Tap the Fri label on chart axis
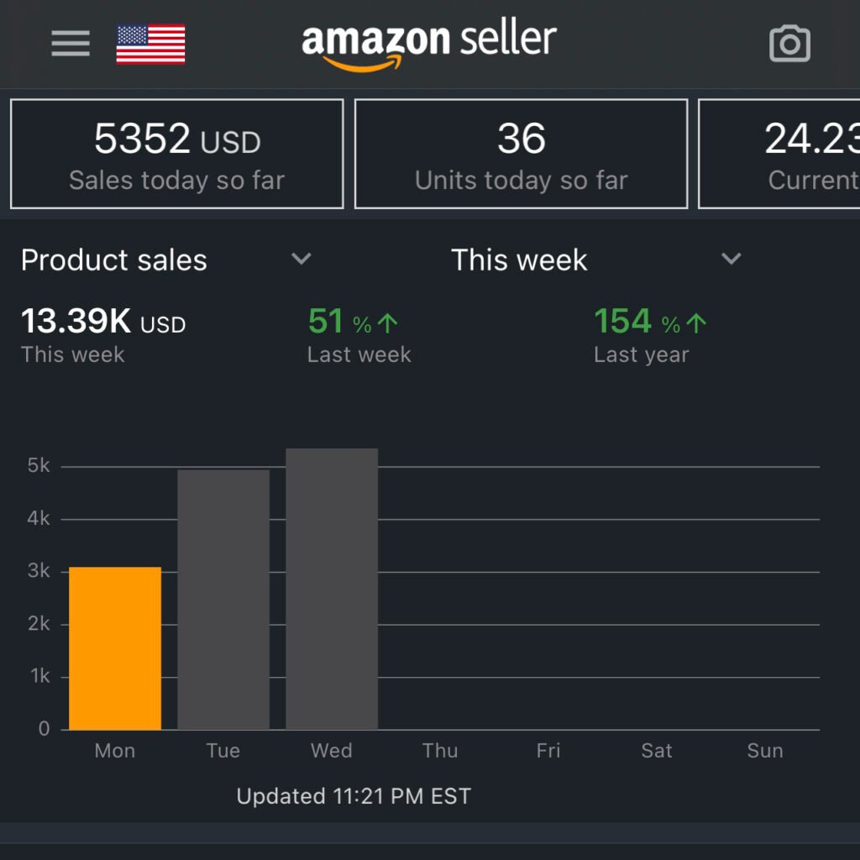This screenshot has height=860, width=860. tap(548, 751)
